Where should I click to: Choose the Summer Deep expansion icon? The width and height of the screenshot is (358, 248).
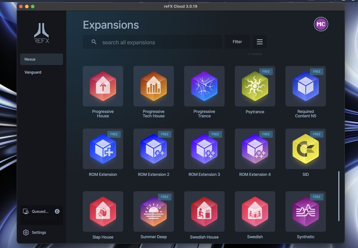(153, 212)
